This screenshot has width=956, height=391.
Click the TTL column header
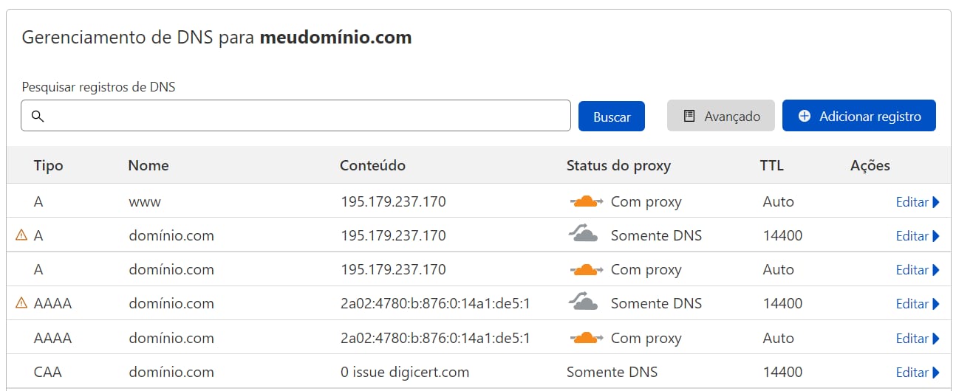(771, 165)
